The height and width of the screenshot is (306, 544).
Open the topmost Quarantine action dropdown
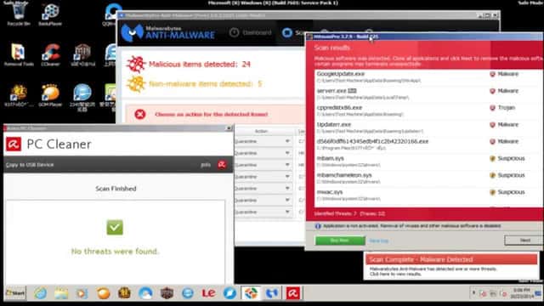[x=263, y=141]
